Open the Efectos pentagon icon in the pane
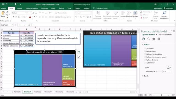176x99 pixels. click(148, 39)
